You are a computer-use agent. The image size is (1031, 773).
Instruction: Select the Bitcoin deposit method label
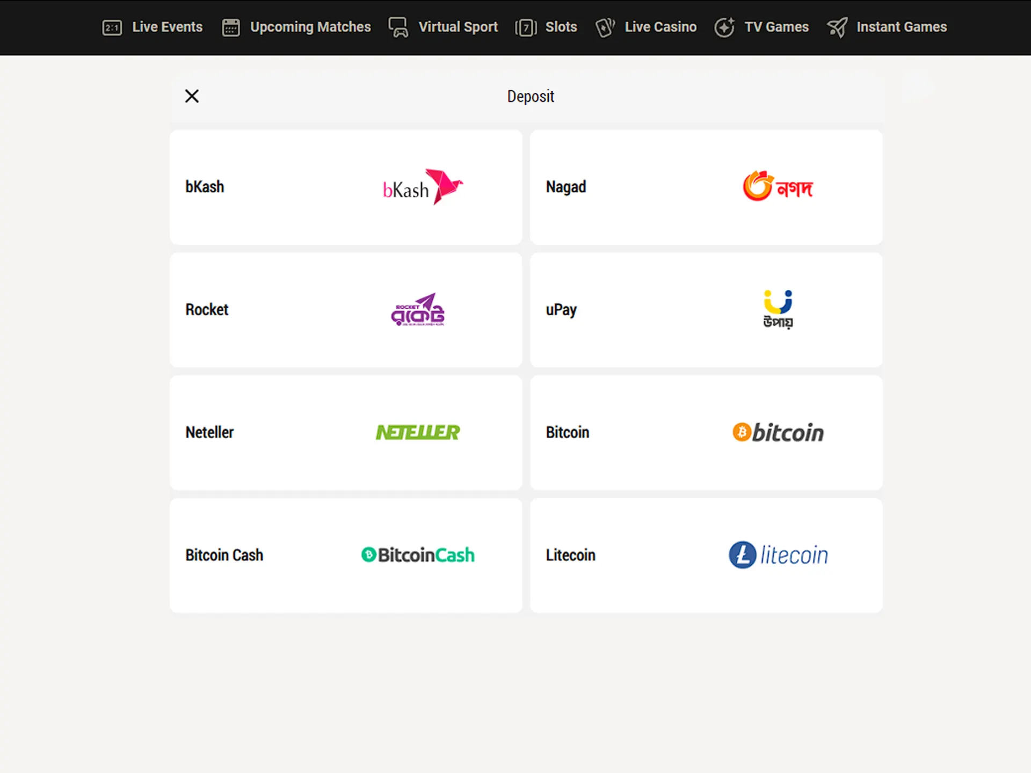click(568, 432)
